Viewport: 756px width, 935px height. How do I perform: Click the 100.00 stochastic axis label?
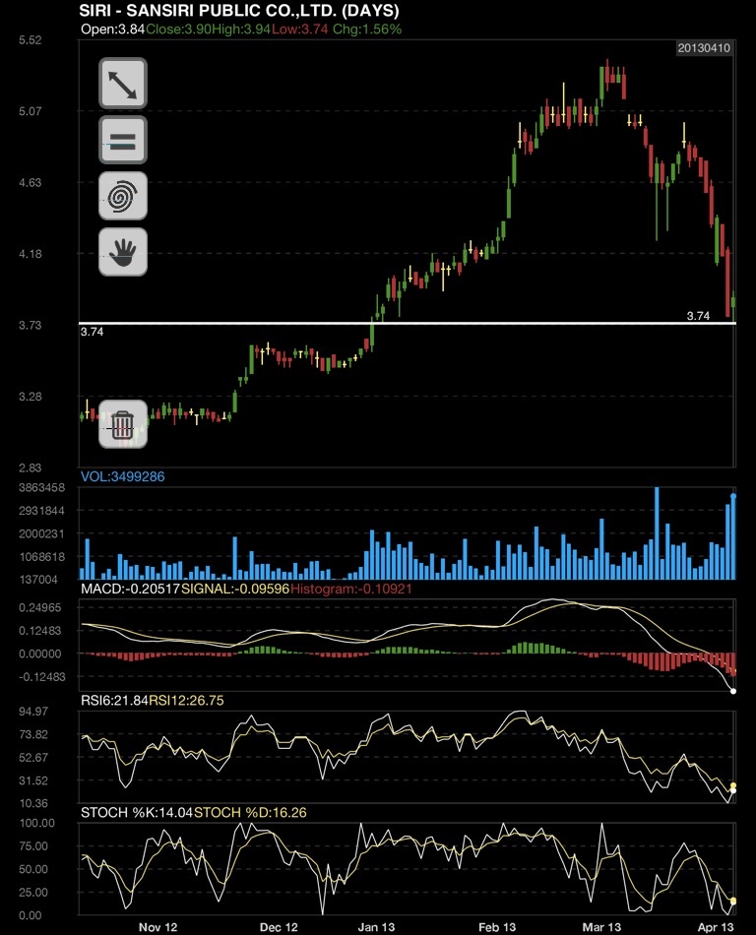click(37, 823)
